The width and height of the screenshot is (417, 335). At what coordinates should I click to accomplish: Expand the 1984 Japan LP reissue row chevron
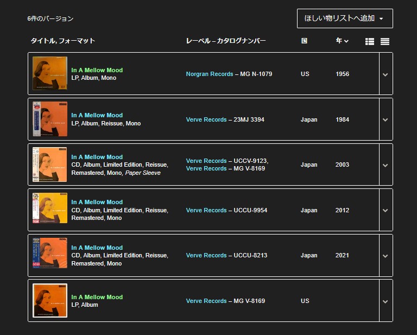(x=385, y=120)
